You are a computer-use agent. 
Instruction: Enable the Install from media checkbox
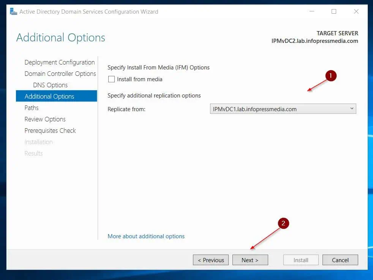[x=111, y=79]
